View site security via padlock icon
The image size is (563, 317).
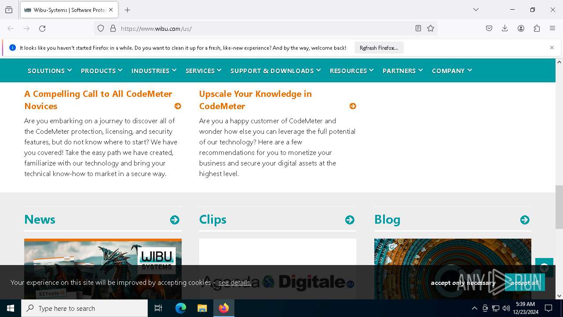pyautogui.click(x=113, y=29)
